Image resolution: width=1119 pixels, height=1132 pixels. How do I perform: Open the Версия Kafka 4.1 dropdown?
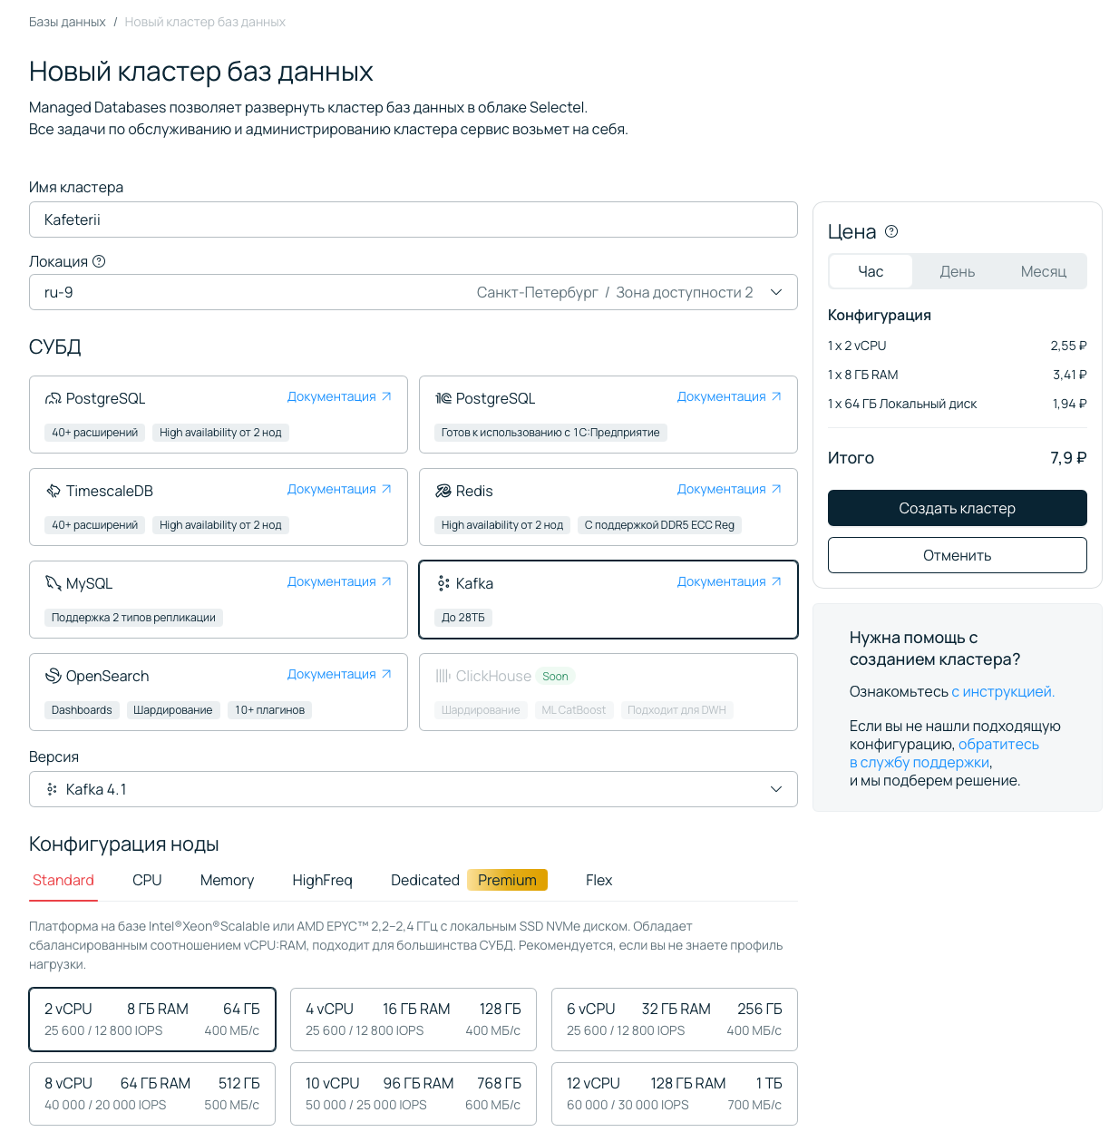click(x=413, y=789)
